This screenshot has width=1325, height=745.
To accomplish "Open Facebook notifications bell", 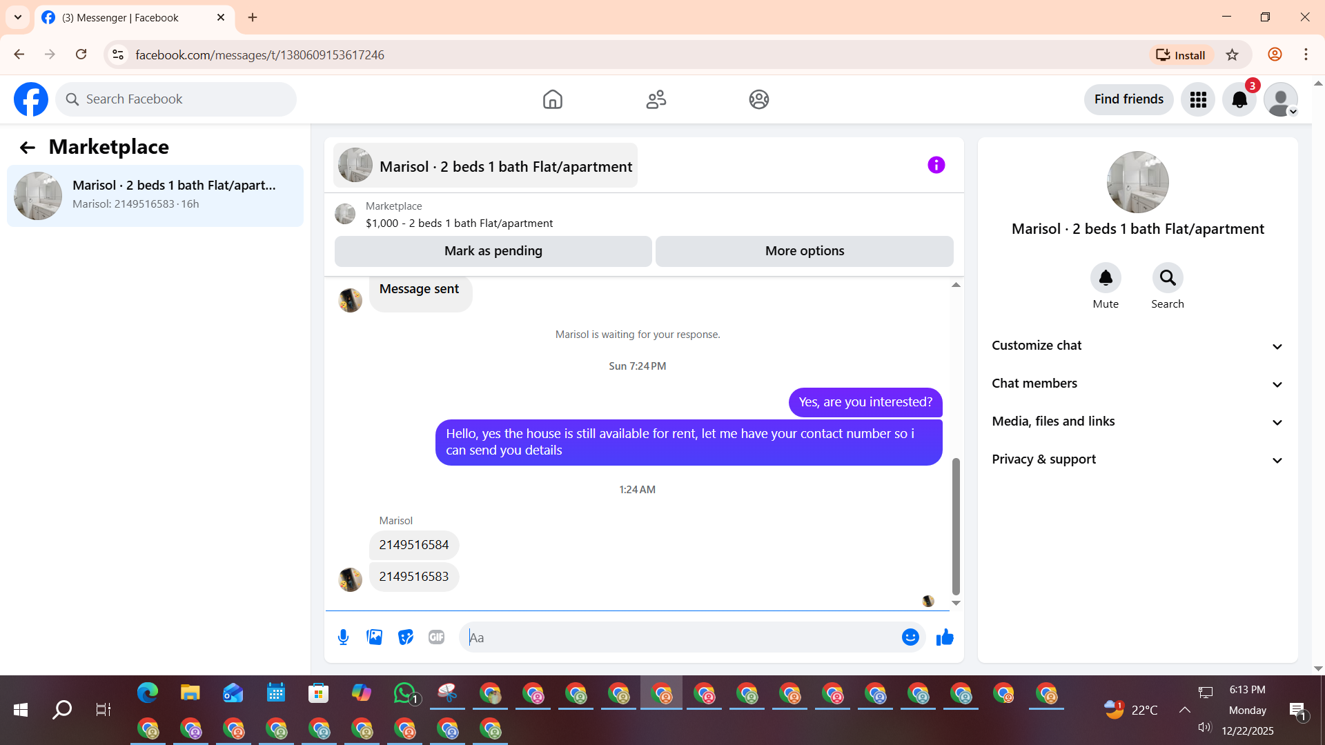I will [x=1239, y=99].
